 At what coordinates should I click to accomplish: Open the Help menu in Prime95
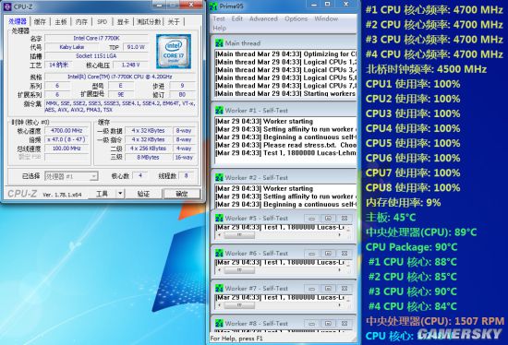(x=219, y=29)
